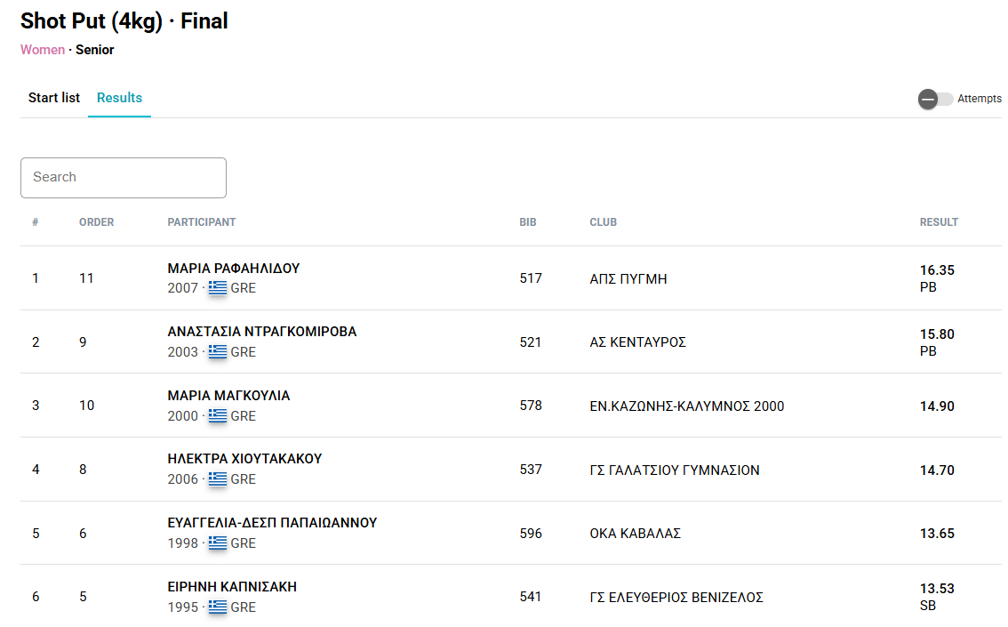The width and height of the screenshot is (1008, 627).
Task: Select the Results tab
Action: (x=119, y=98)
